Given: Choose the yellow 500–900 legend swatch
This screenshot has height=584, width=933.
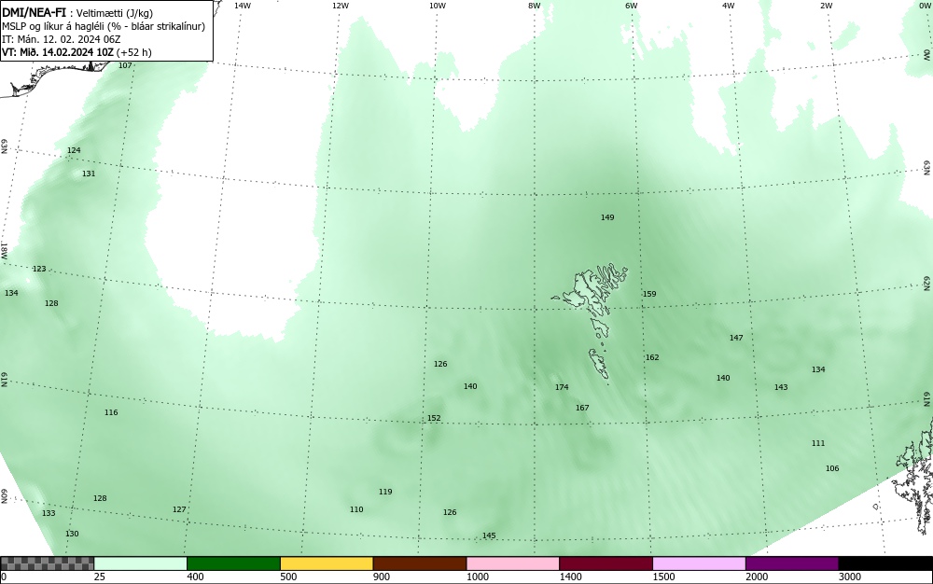Looking at the screenshot, I should tap(327, 563).
